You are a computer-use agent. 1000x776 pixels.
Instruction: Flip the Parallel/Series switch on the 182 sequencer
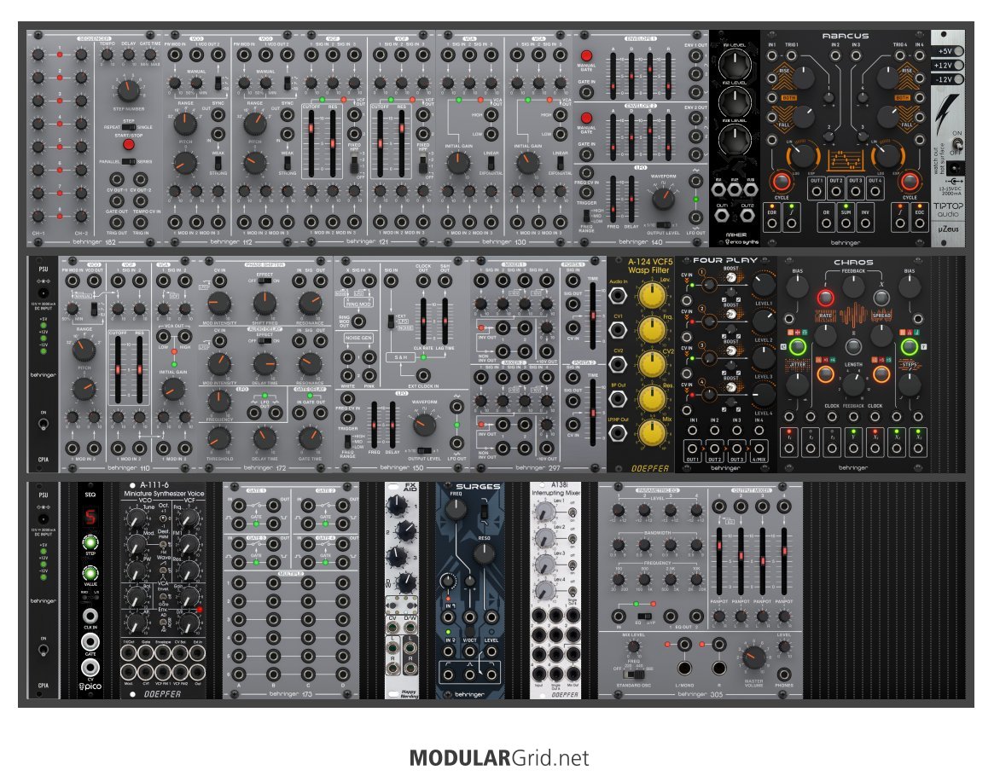(x=128, y=161)
